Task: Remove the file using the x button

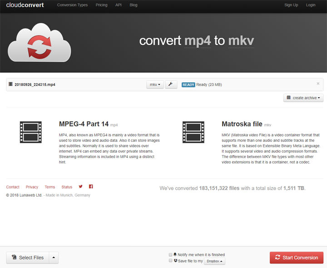Action: click(x=318, y=84)
